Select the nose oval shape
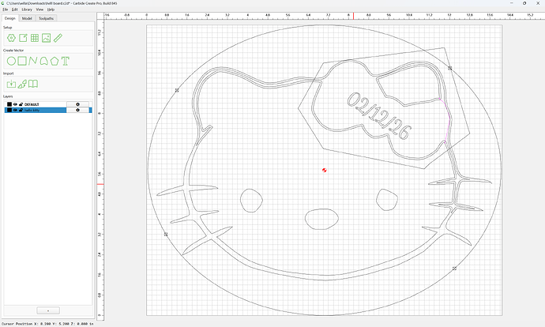Image resolution: width=545 pixels, height=327 pixels. click(321, 219)
